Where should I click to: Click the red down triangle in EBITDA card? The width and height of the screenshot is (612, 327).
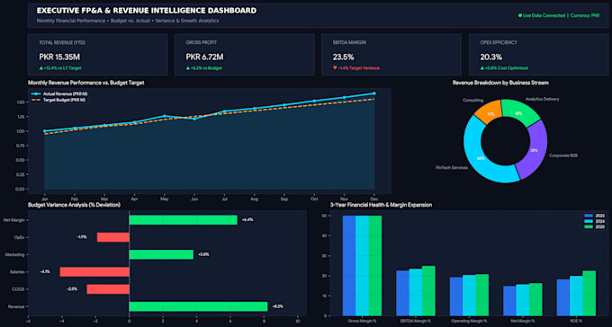pyautogui.click(x=335, y=68)
